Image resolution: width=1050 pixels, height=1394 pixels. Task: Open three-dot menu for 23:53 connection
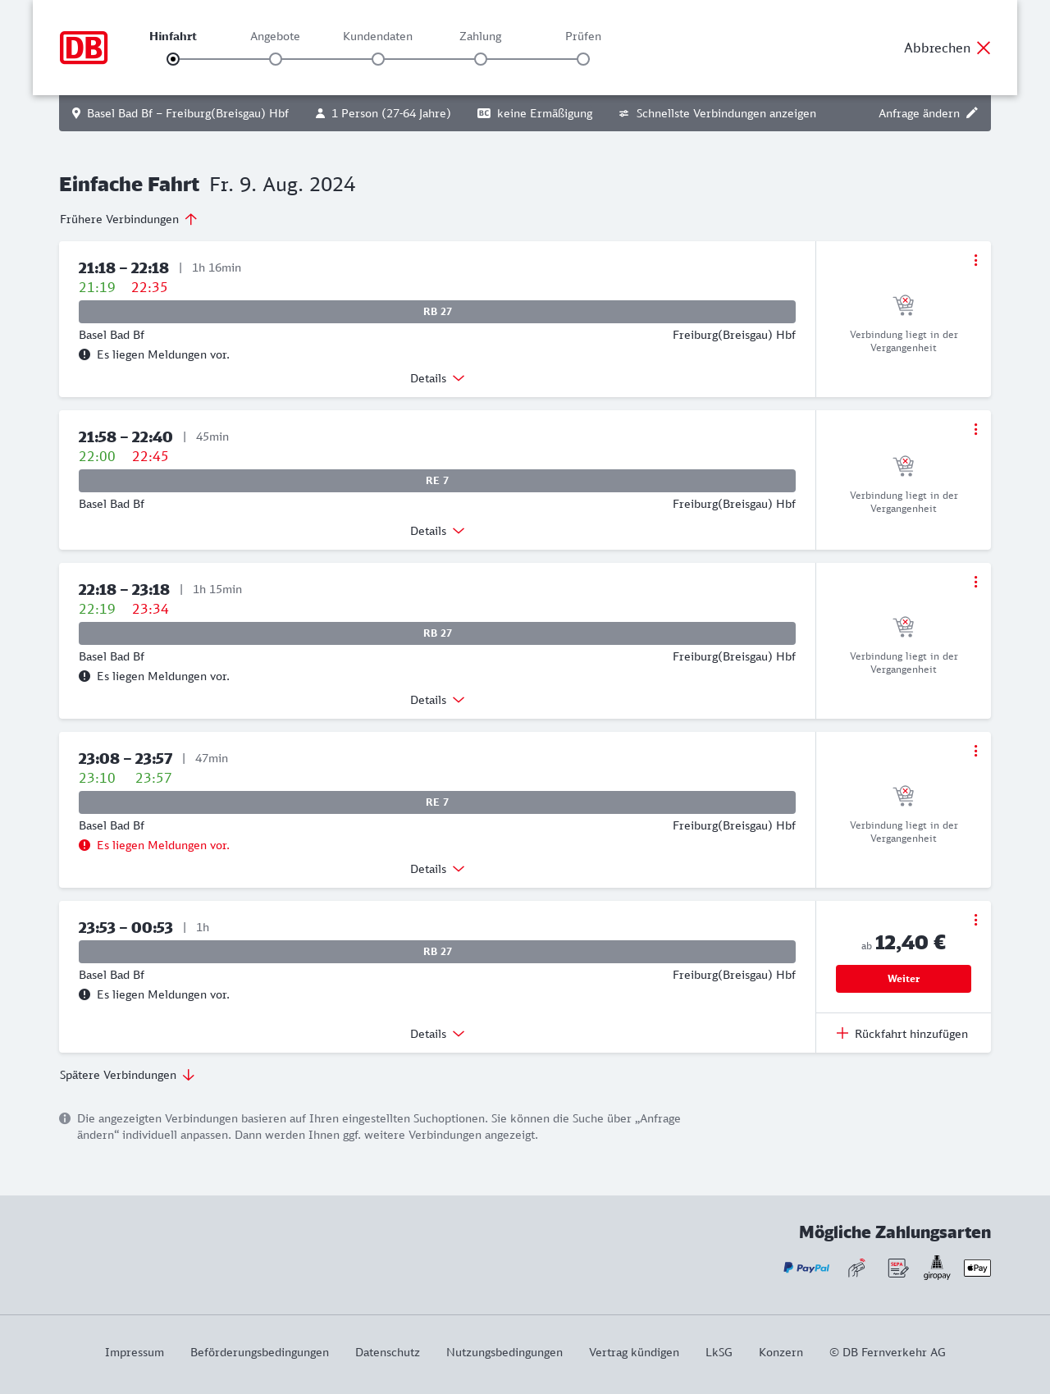[975, 920]
